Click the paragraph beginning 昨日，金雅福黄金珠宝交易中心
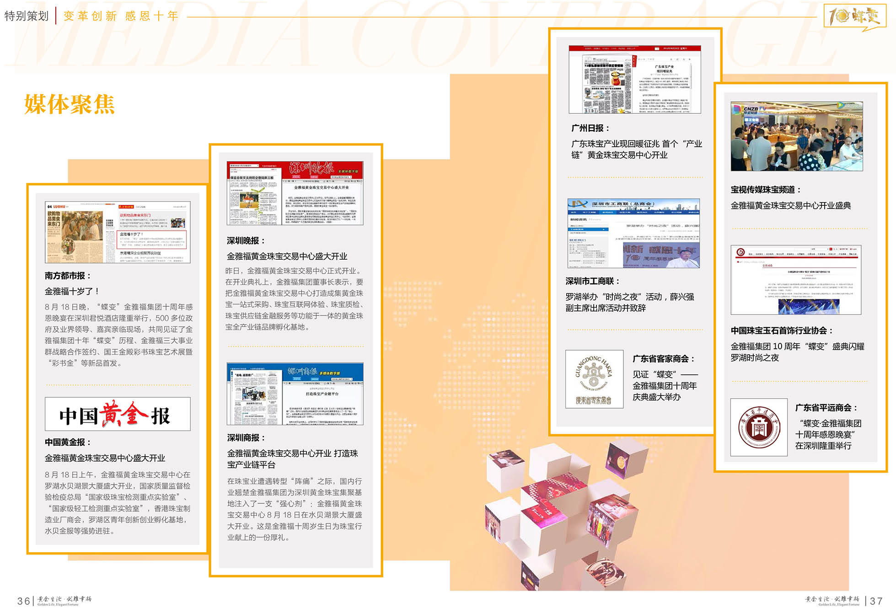 [294, 299]
